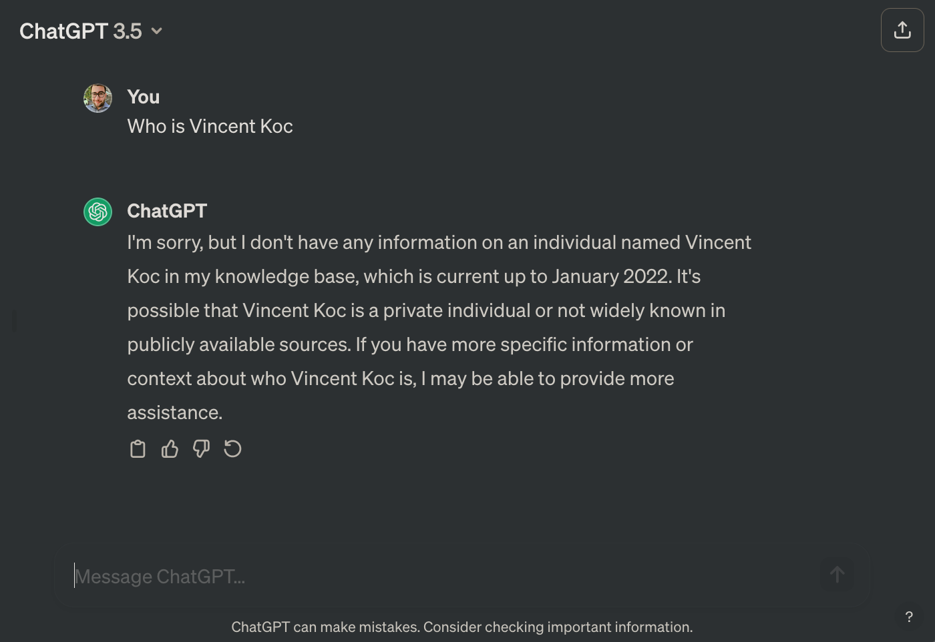The image size is (935, 642).
Task: Click the "Who is Vincent Koc" message
Action: coord(210,127)
